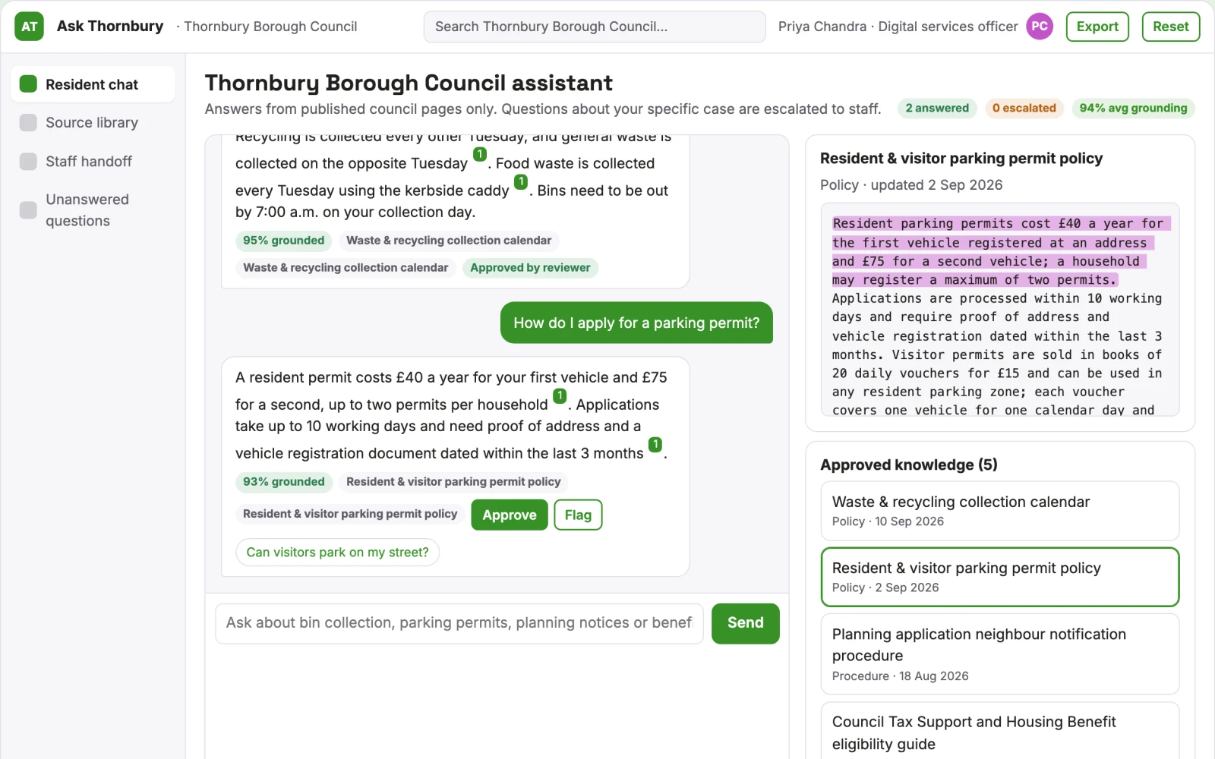The width and height of the screenshot is (1215, 759).
Task: Open the Source library section
Action: click(93, 122)
